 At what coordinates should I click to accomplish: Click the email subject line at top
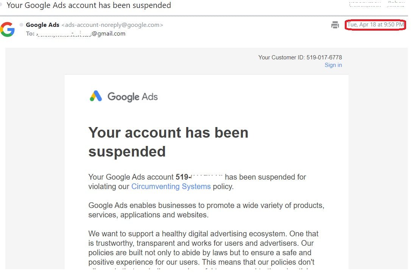click(89, 5)
